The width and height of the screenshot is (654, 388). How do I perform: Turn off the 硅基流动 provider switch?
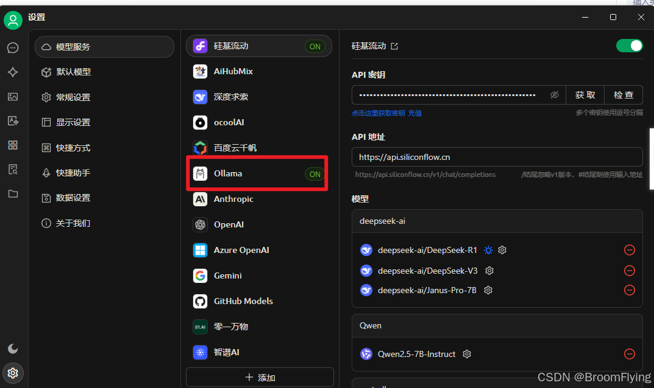630,46
